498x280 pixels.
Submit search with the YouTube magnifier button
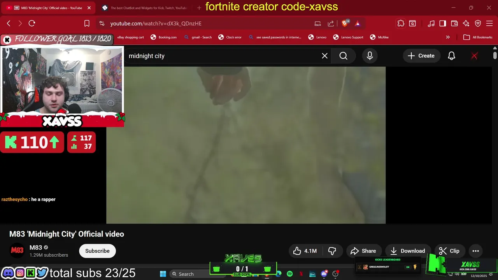coord(343,56)
